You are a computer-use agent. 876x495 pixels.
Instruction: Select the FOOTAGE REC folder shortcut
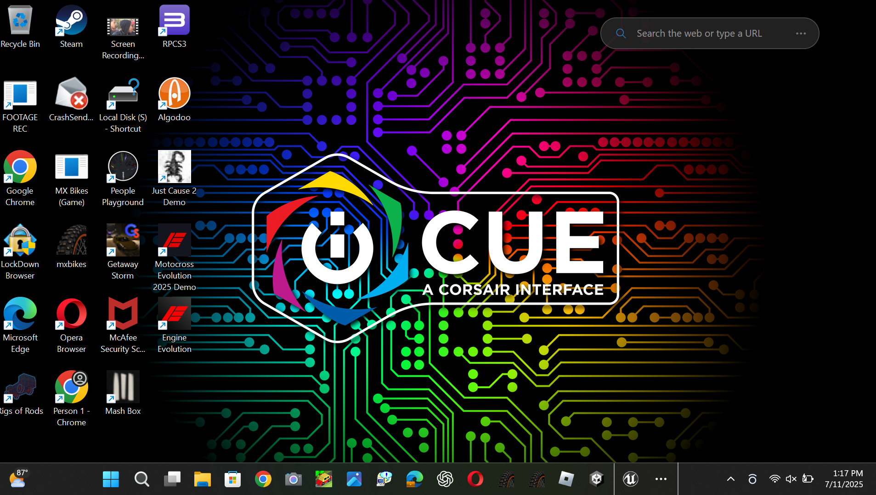click(x=20, y=106)
